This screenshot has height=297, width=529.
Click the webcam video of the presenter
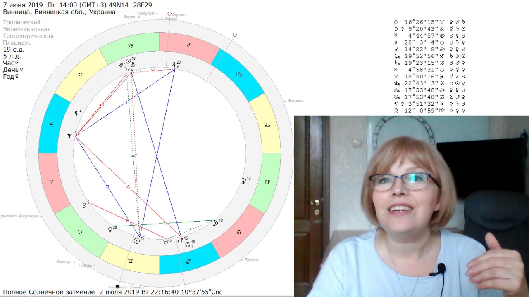[x=411, y=206]
